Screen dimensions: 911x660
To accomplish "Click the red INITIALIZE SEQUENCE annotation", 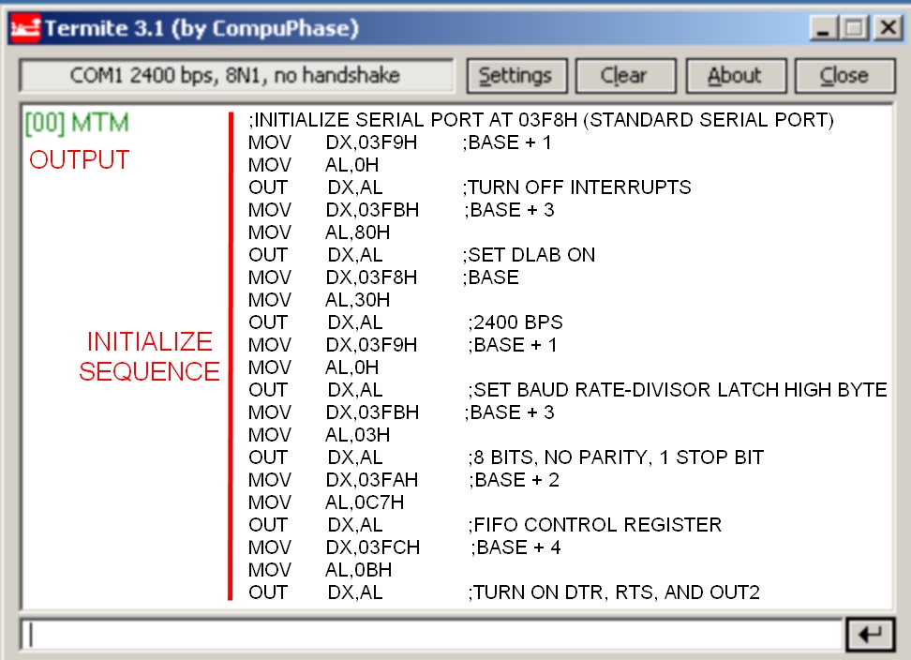I will point(149,356).
